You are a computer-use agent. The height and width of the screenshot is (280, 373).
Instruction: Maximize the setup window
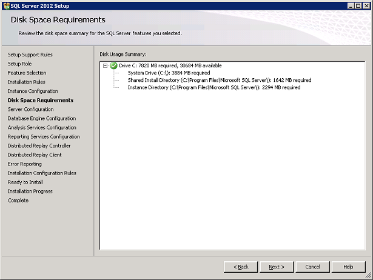pos(358,6)
